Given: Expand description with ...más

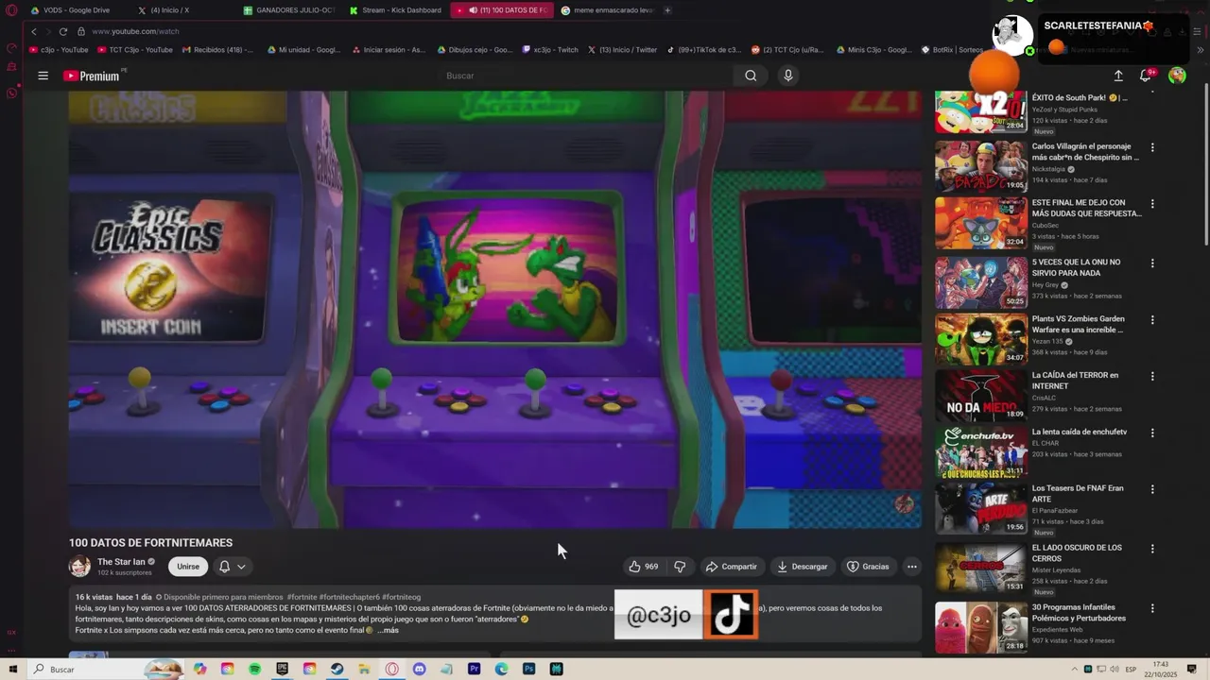Looking at the screenshot, I should [x=388, y=630].
